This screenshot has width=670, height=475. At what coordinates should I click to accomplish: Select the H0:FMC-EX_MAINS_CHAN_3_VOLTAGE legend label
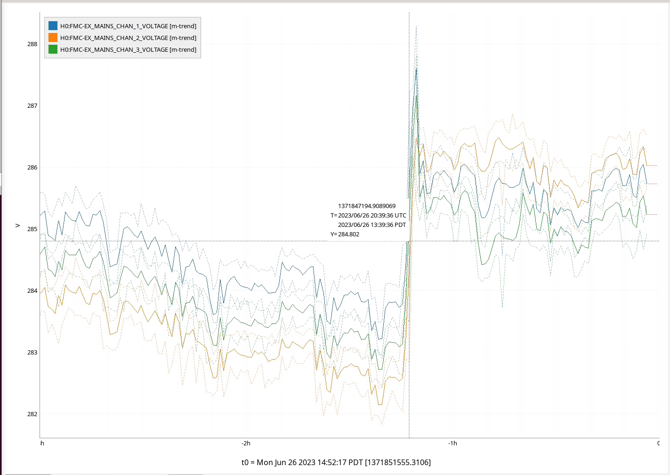(x=128, y=49)
